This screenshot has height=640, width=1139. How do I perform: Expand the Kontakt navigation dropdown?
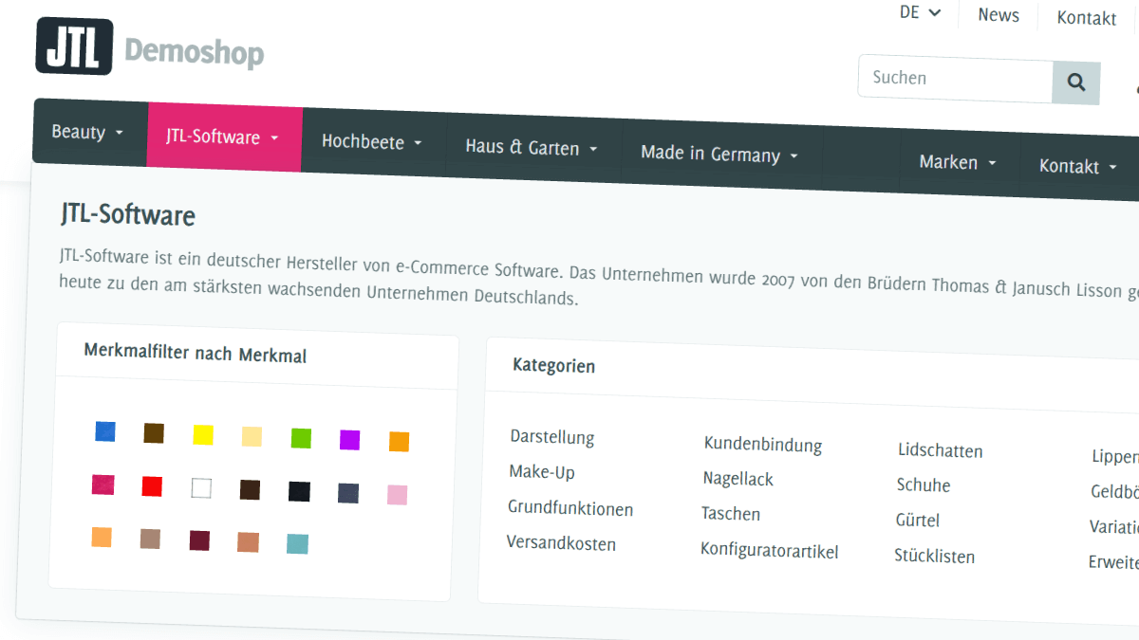[x=1076, y=166]
